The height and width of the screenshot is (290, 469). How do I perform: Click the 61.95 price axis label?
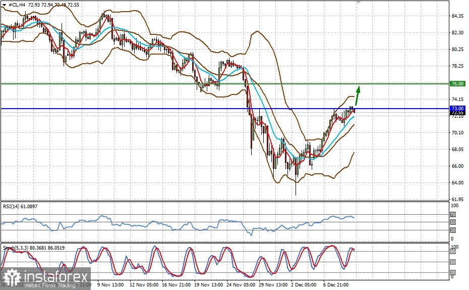coord(457,199)
